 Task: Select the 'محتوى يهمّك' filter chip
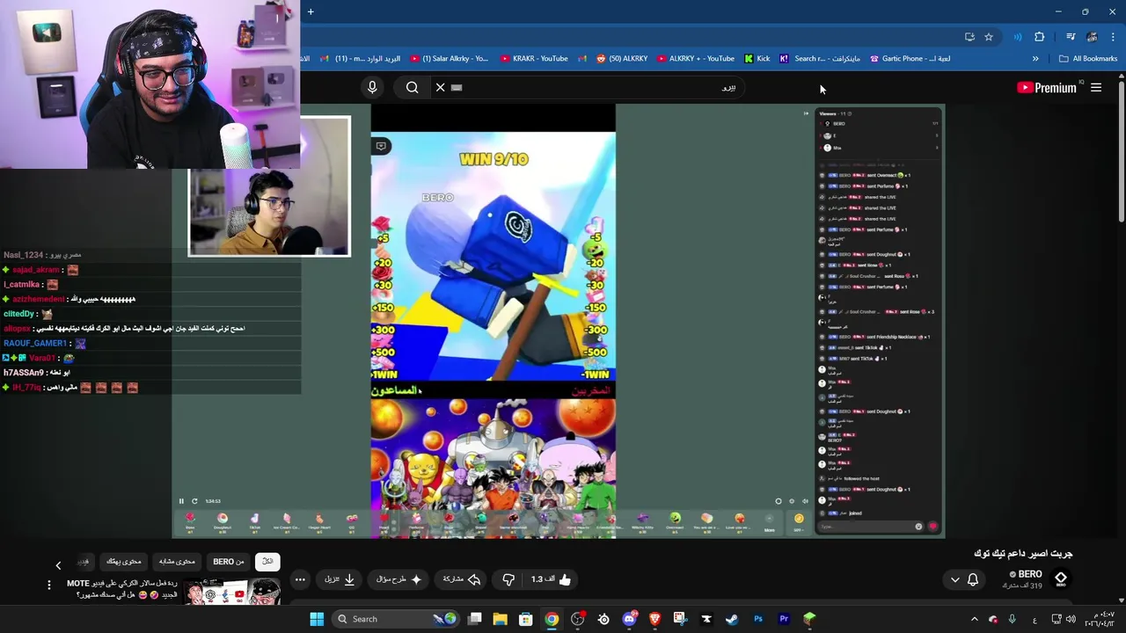(123, 561)
